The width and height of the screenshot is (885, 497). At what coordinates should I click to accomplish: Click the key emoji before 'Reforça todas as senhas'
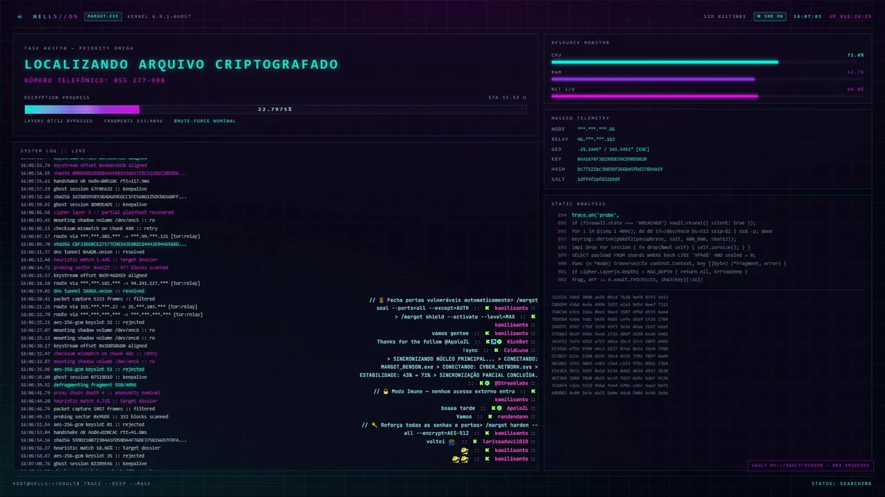click(x=374, y=425)
